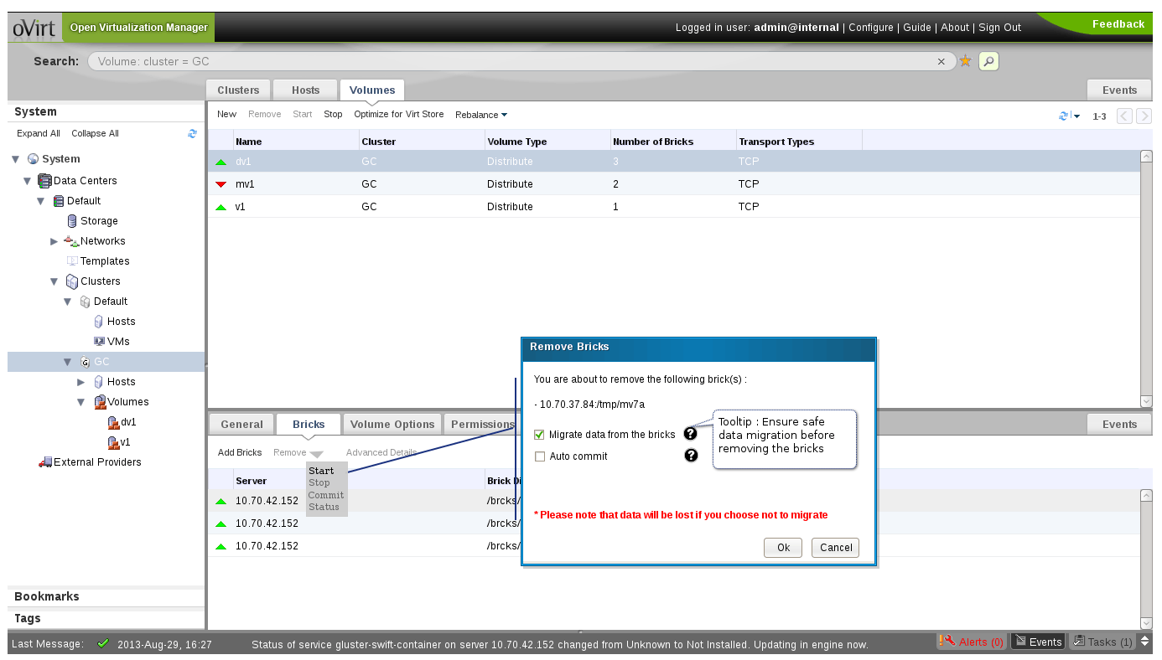Expand the Networks tree node

click(x=54, y=241)
